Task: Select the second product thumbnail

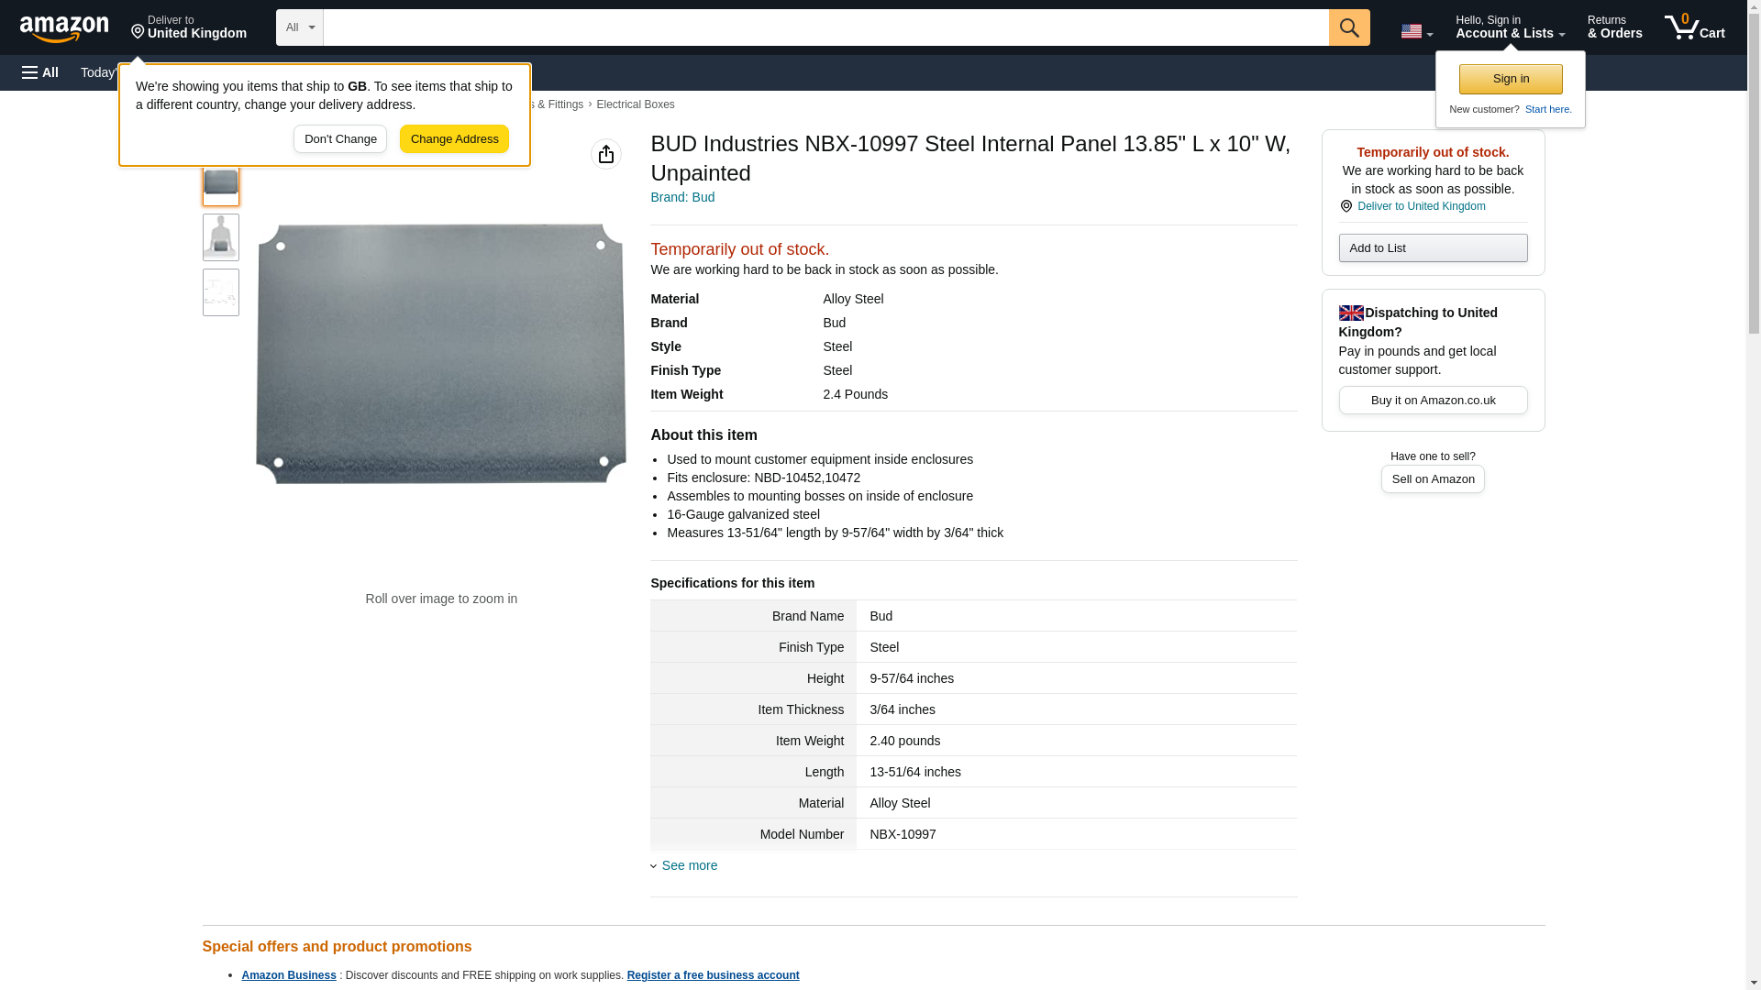Action: click(x=220, y=237)
